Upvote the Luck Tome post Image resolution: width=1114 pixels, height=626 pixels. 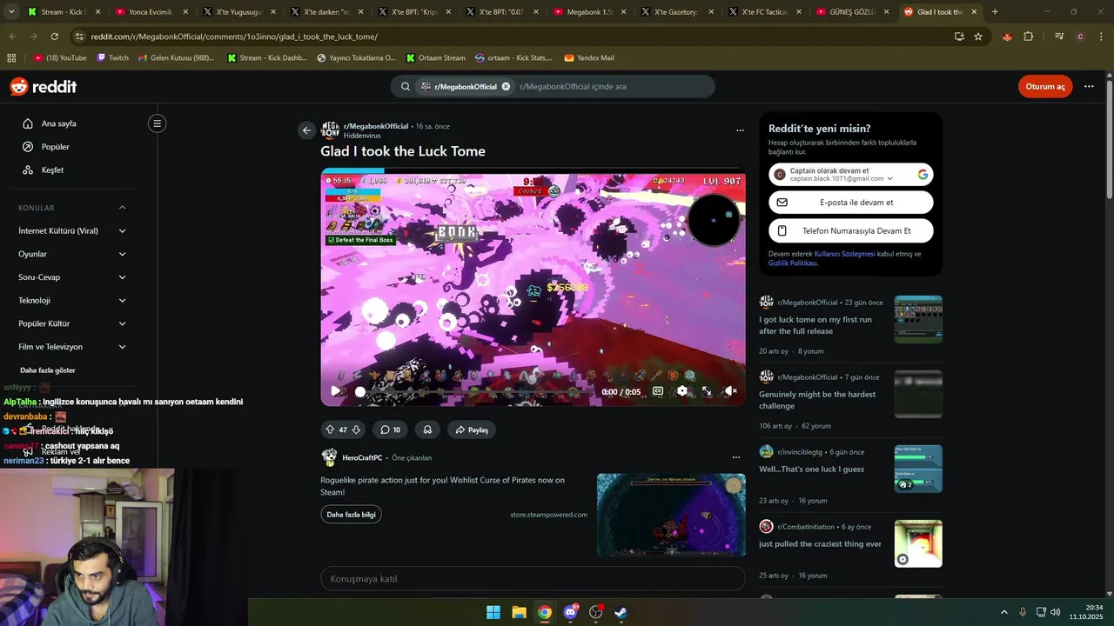[x=330, y=430]
